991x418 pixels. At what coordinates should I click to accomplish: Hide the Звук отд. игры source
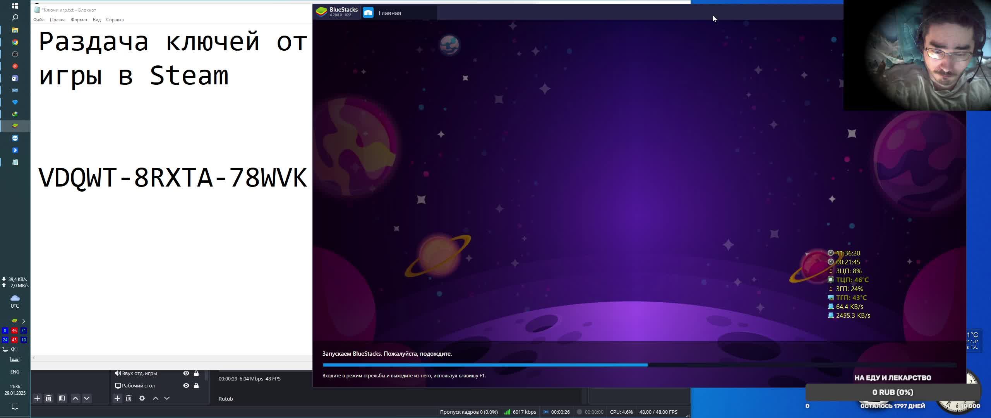186,373
